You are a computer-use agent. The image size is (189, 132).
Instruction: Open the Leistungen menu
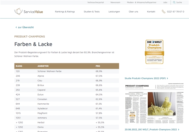coord(114,12)
